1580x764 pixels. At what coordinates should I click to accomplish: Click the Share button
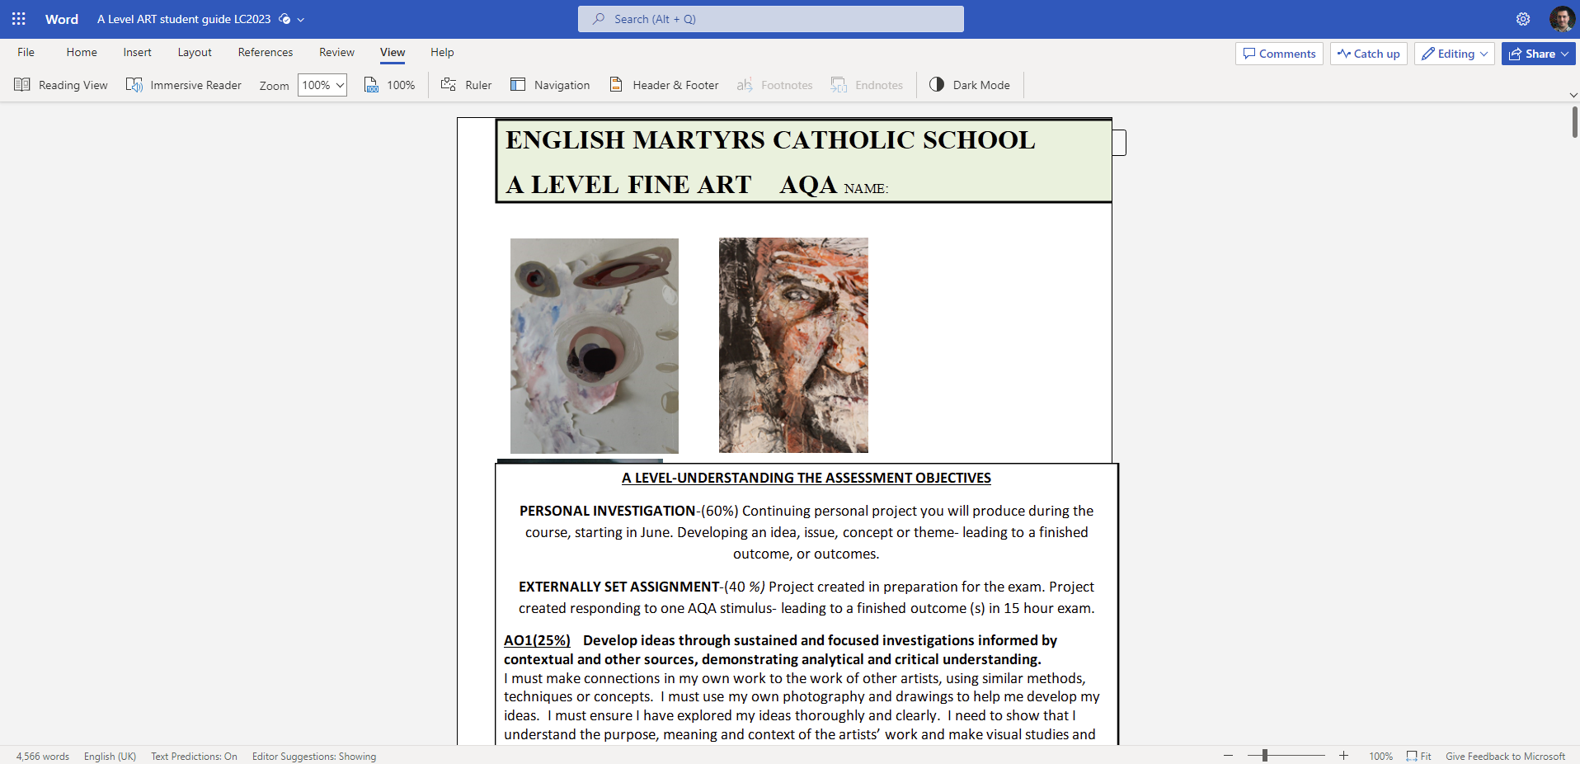click(1538, 54)
